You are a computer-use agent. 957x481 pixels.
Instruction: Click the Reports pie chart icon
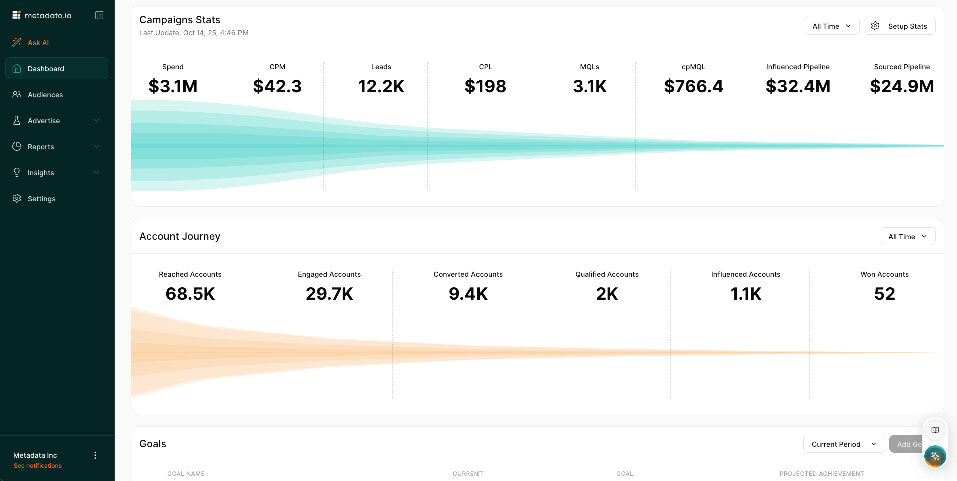[x=17, y=146]
